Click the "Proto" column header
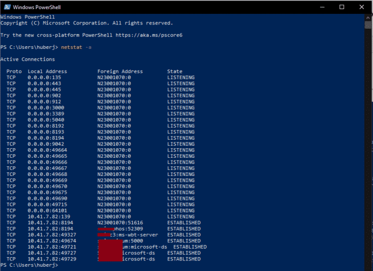 pos(14,71)
